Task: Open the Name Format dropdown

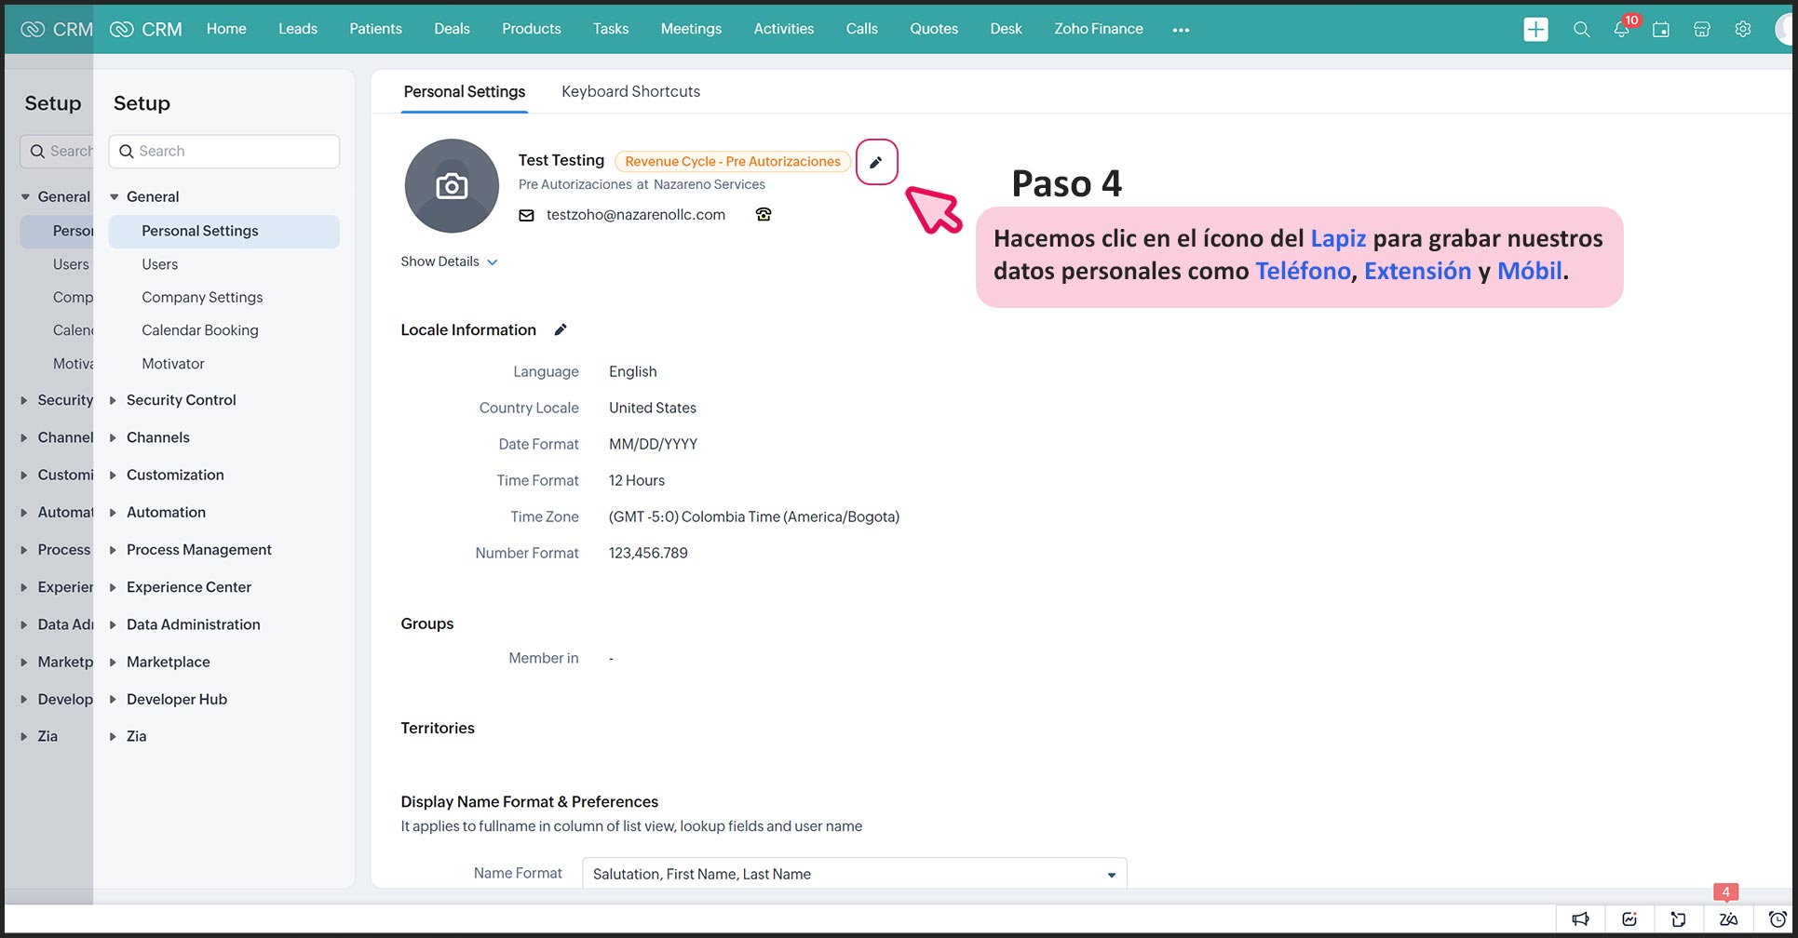Action: (854, 874)
